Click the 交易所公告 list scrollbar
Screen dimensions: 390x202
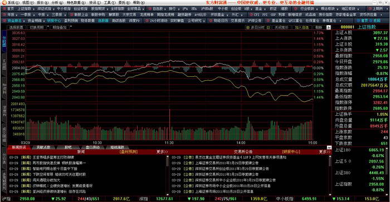(x=330, y=175)
